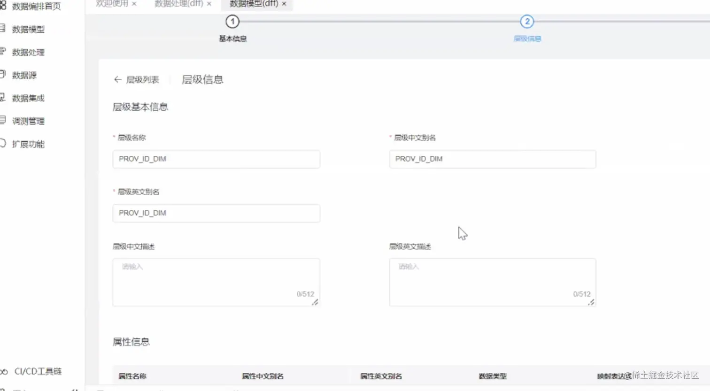Click the 数据模型 sidebar icon
This screenshot has width=710, height=391.
click(2, 28)
